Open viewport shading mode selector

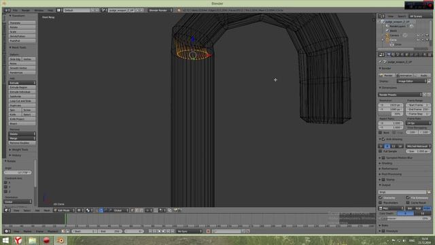pyautogui.click(x=80, y=210)
